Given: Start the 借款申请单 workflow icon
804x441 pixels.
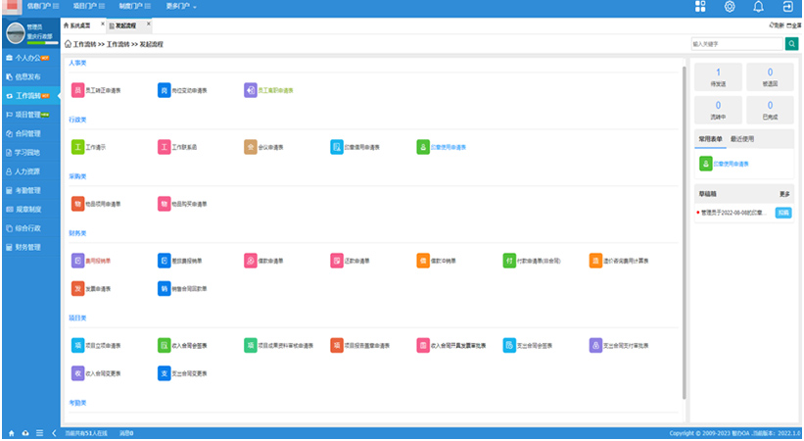Looking at the screenshot, I should coord(251,261).
